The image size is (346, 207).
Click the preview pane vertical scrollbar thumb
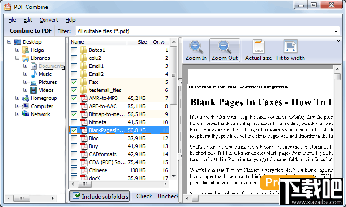point(337,77)
